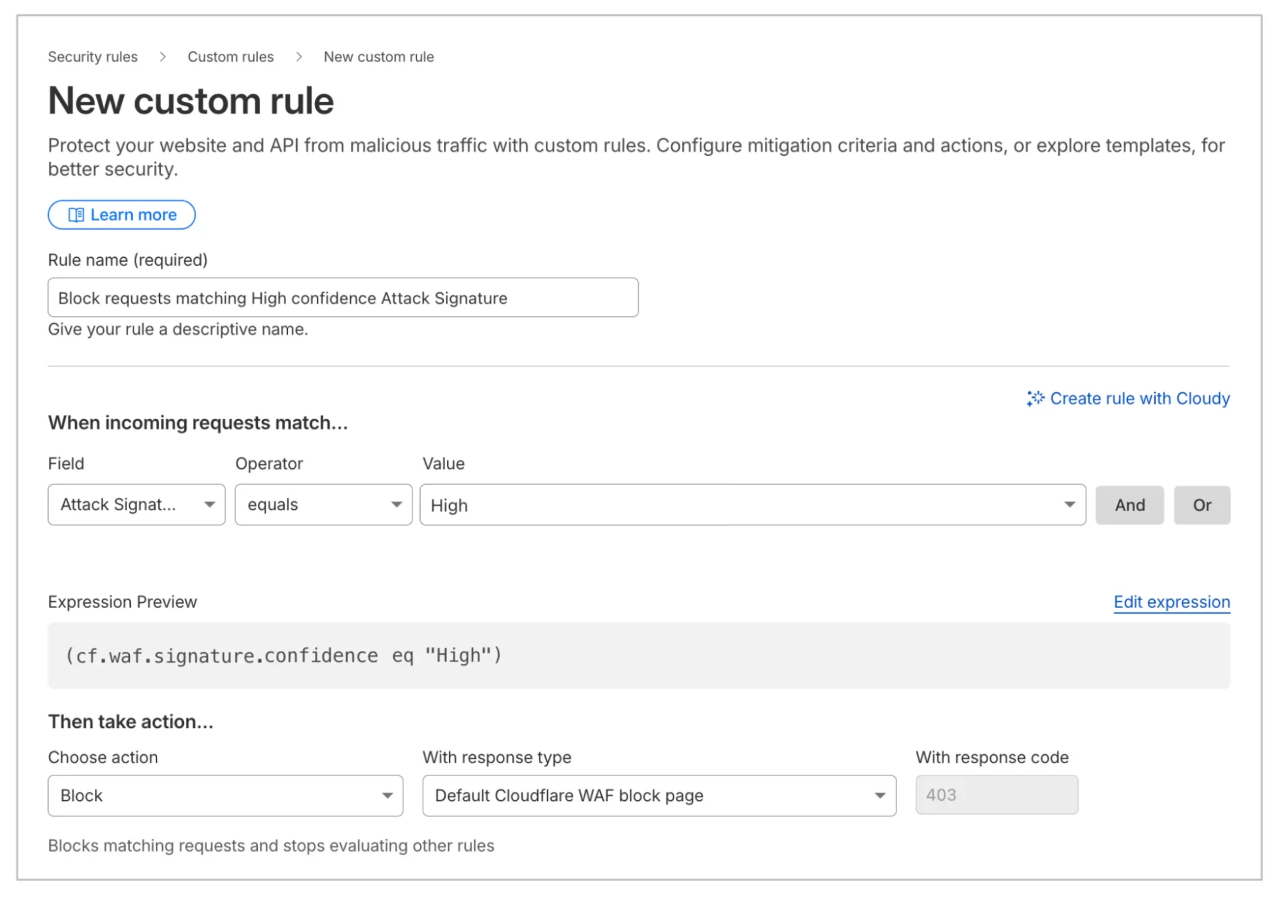Expand the Field selector chevron

click(210, 505)
